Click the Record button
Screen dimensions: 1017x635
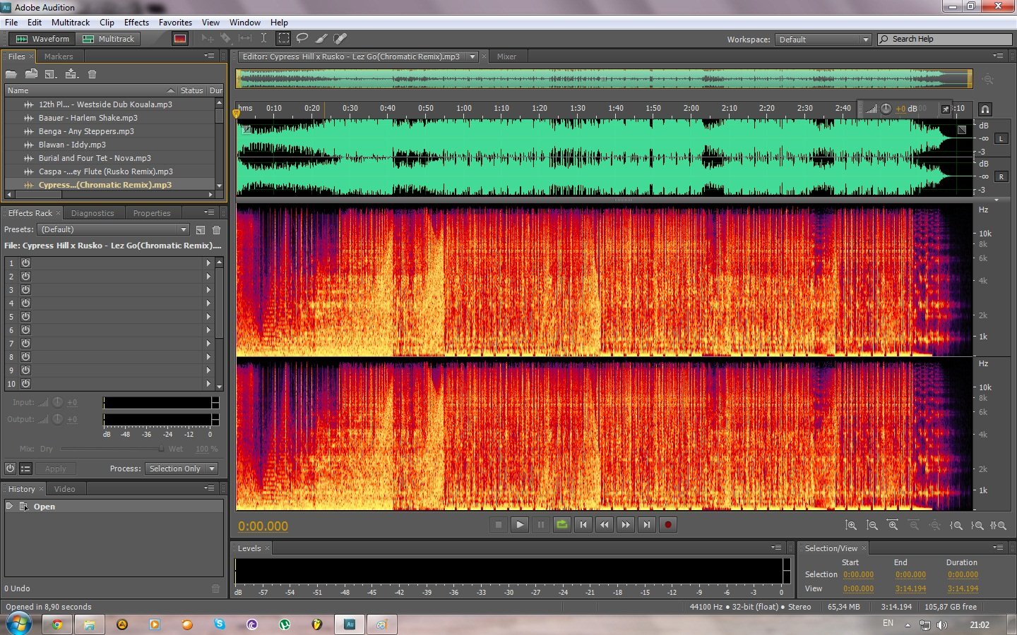pyautogui.click(x=668, y=524)
